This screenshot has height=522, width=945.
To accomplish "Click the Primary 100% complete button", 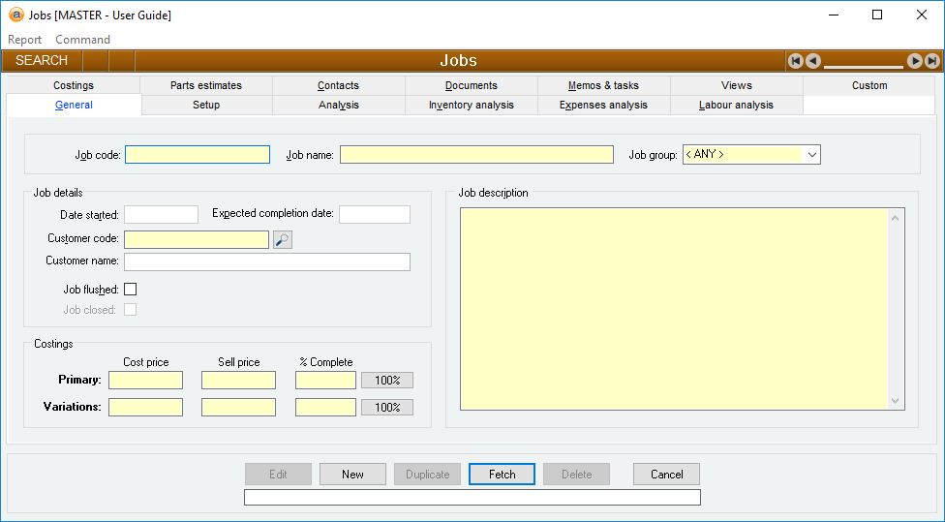I will point(387,381).
